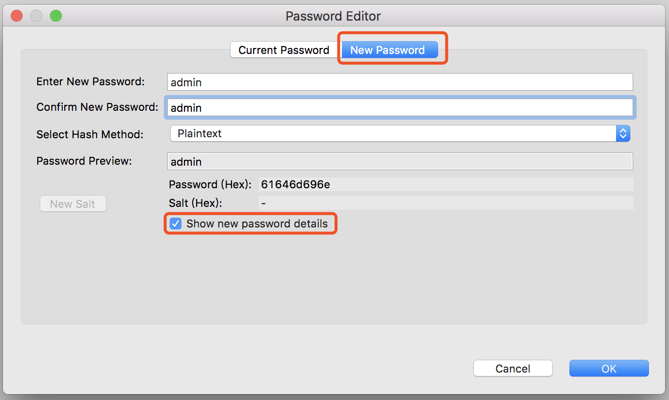Click the green zoom window button
669x400 pixels.
click(x=55, y=15)
